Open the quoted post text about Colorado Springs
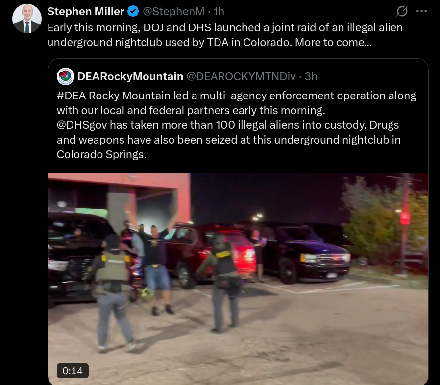440x385 pixels. (x=236, y=125)
